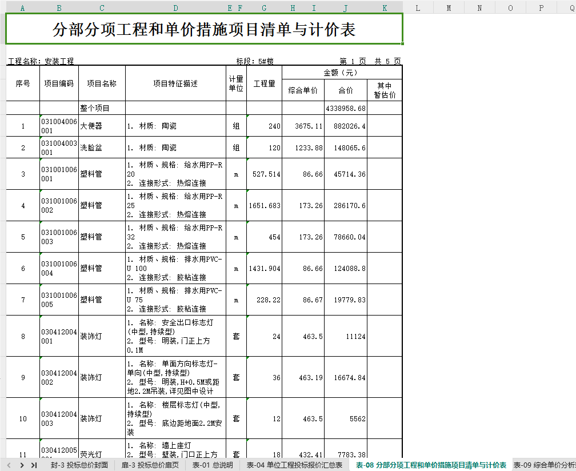
Task: Switch to the 封-3 投标总价封面 sheet tab
Action: 79,465
